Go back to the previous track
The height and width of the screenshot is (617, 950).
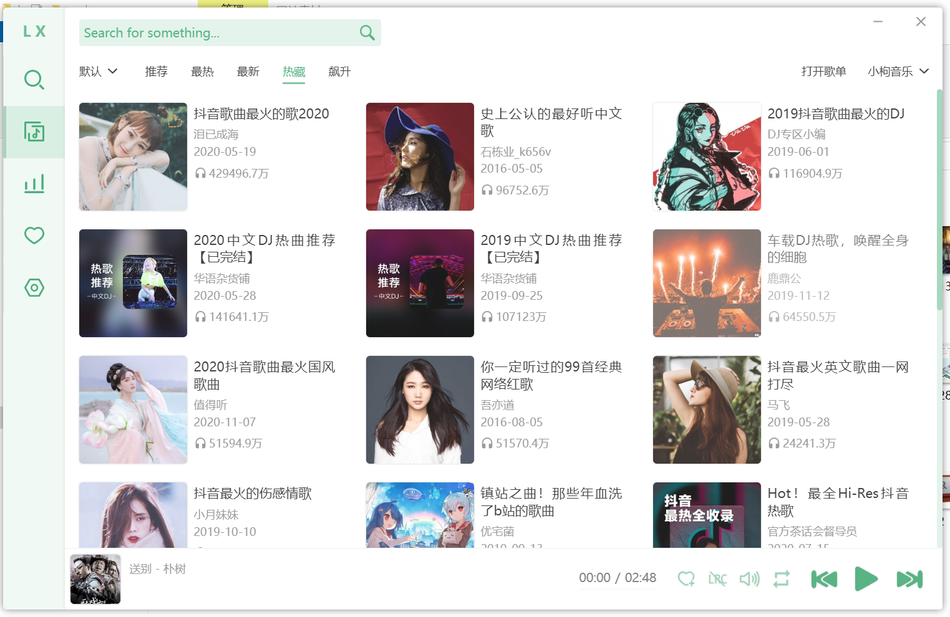coord(823,579)
